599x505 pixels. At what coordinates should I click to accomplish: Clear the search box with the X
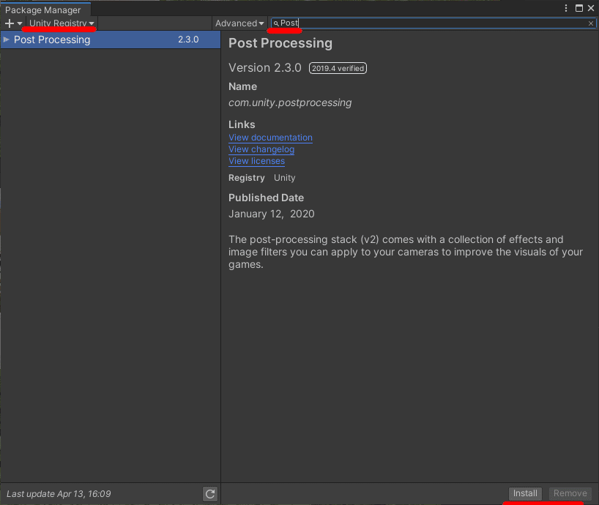point(591,23)
